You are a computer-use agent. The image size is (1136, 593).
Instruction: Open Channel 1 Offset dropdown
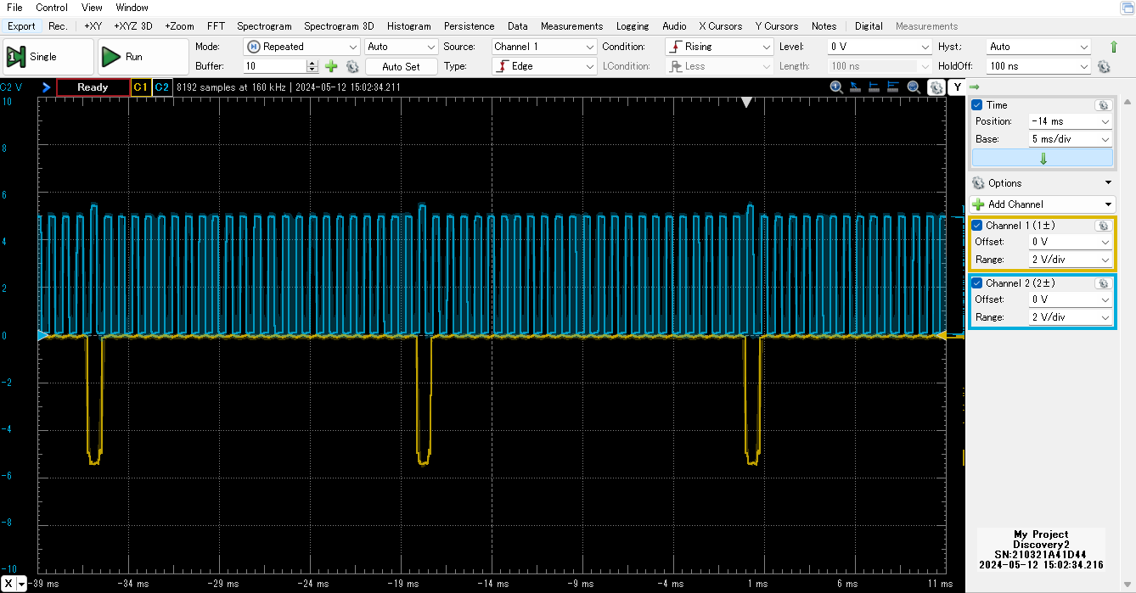point(1070,242)
